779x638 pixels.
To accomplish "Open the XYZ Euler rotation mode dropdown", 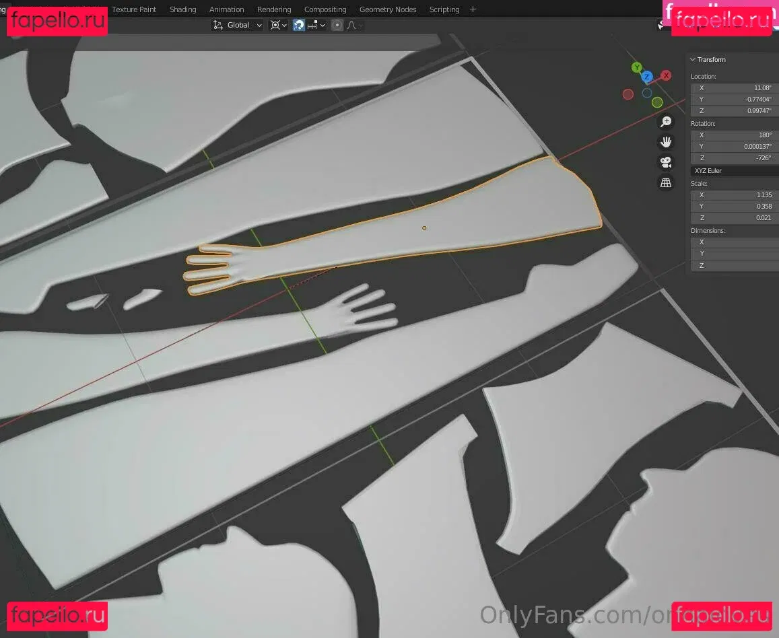I will pyautogui.click(x=734, y=171).
